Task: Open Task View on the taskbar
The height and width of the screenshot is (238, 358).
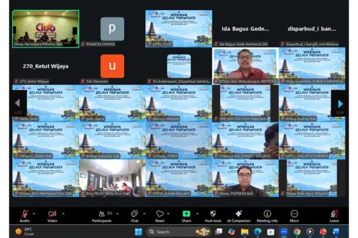Action: pyautogui.click(x=219, y=232)
